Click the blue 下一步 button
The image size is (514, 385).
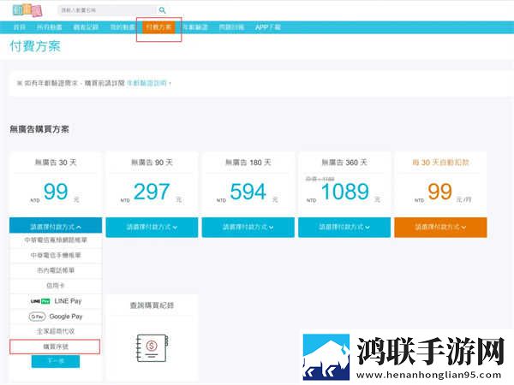click(x=56, y=361)
